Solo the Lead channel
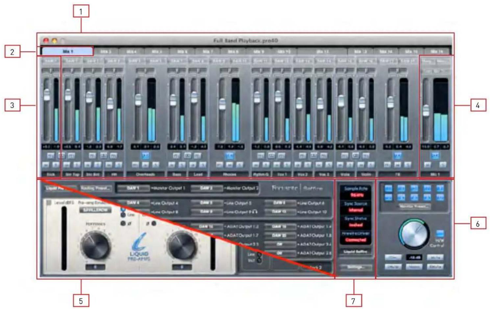The image size is (490, 309). 203,165
